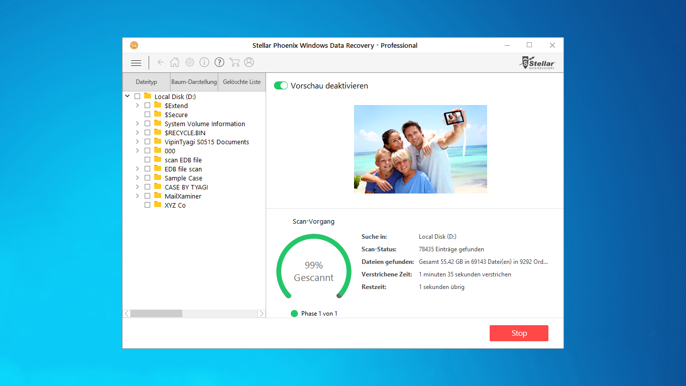Expand the System Volume Information node

point(138,124)
